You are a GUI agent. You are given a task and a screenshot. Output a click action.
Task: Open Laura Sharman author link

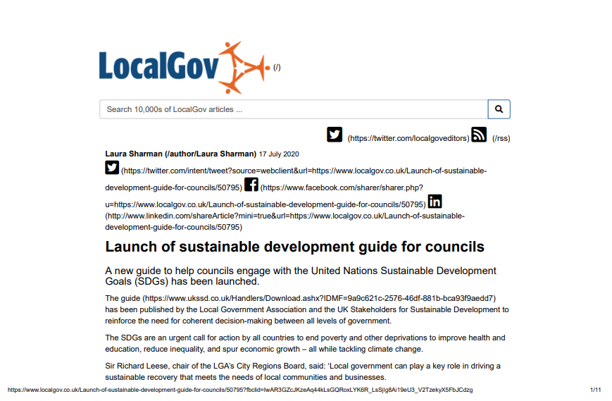click(x=181, y=154)
